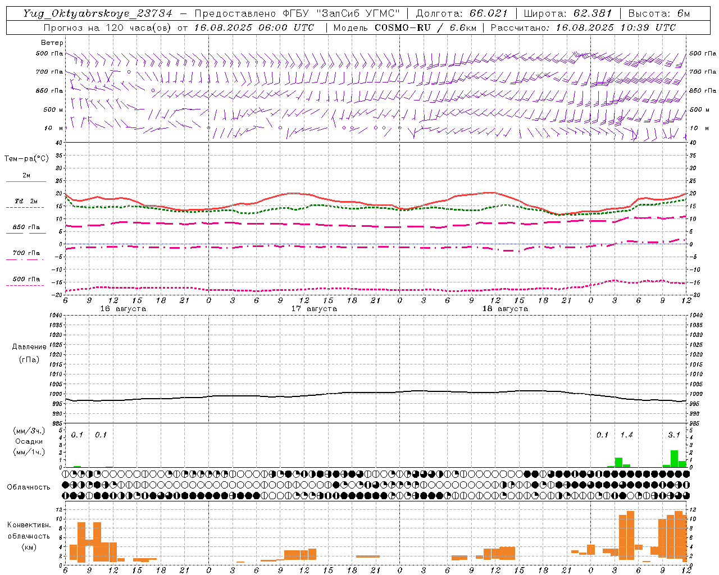
Task: Click the (км) unit under convective cloudiness
Action: [29, 547]
